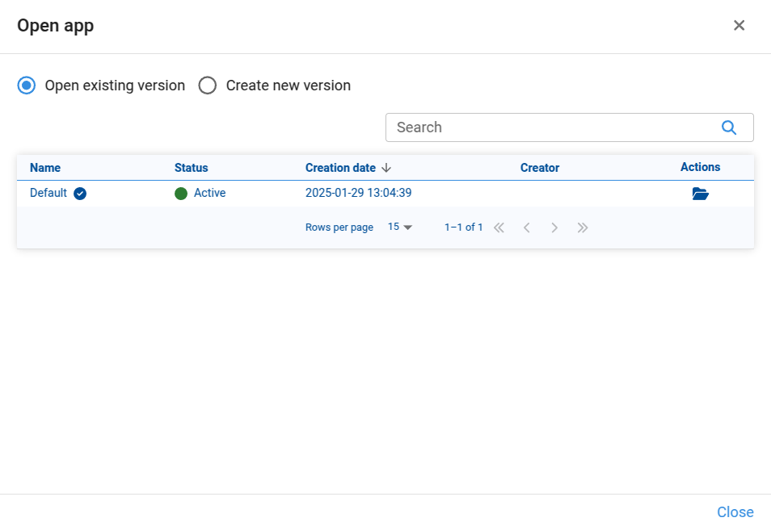Click the green Active status dot

click(x=181, y=194)
